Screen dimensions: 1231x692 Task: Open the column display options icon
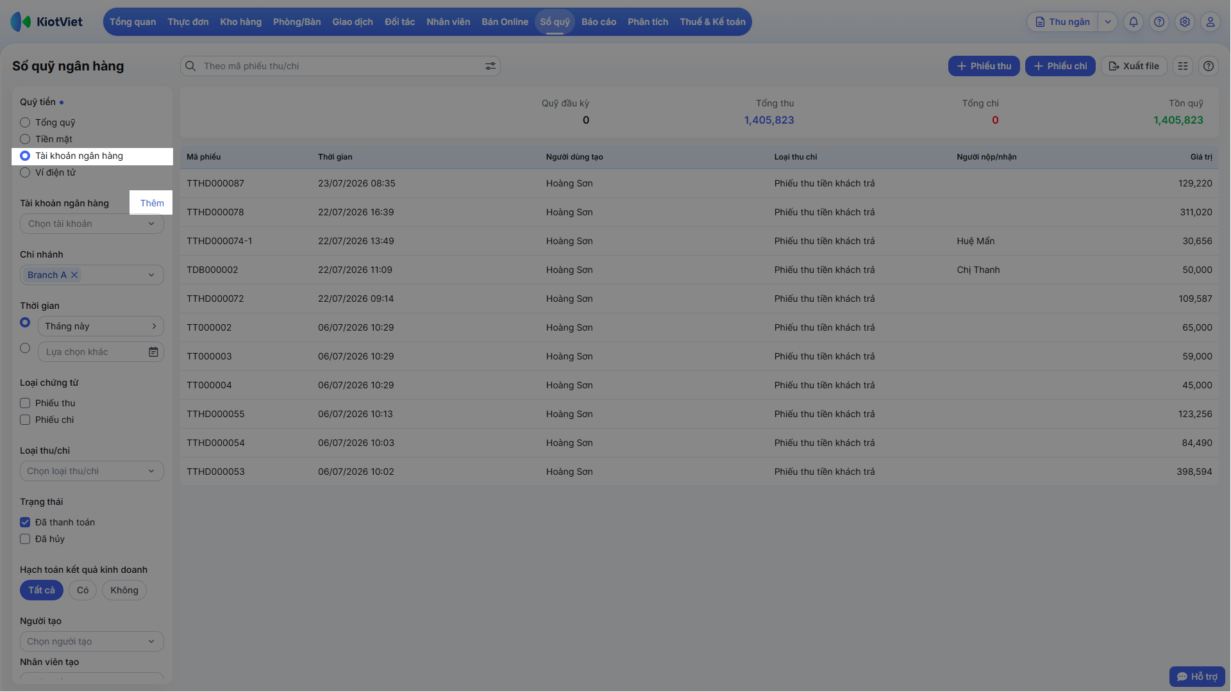tap(1183, 66)
